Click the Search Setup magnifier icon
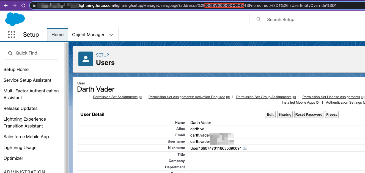The height and width of the screenshot is (173, 365). tap(259, 19)
